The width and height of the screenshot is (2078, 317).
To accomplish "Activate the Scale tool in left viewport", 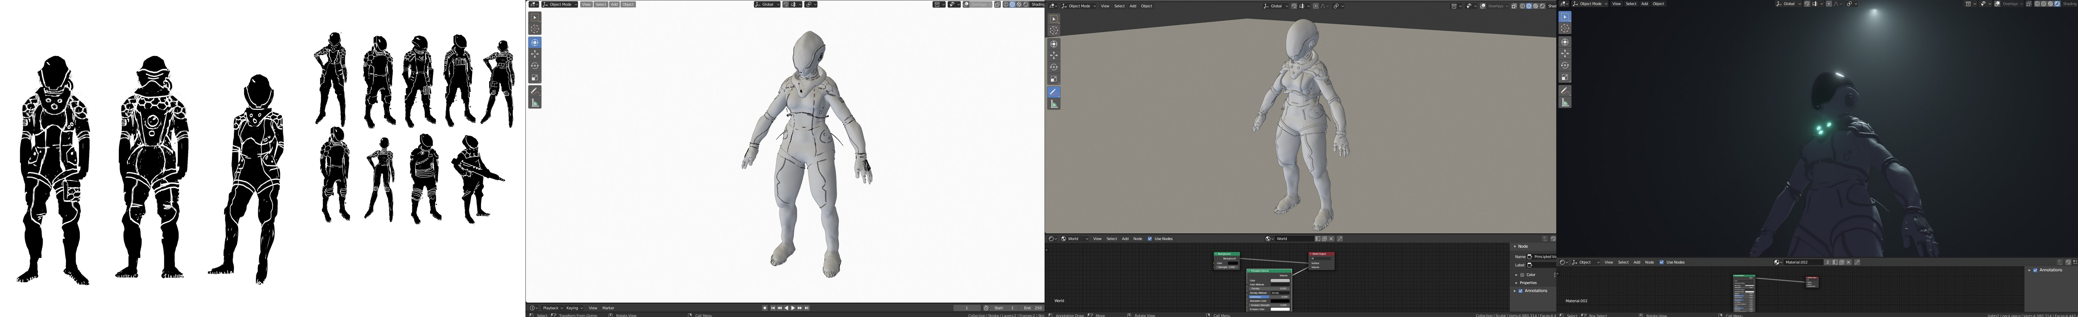I will pyautogui.click(x=535, y=77).
